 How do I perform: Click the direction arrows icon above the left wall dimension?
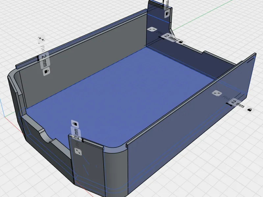(x=41, y=40)
